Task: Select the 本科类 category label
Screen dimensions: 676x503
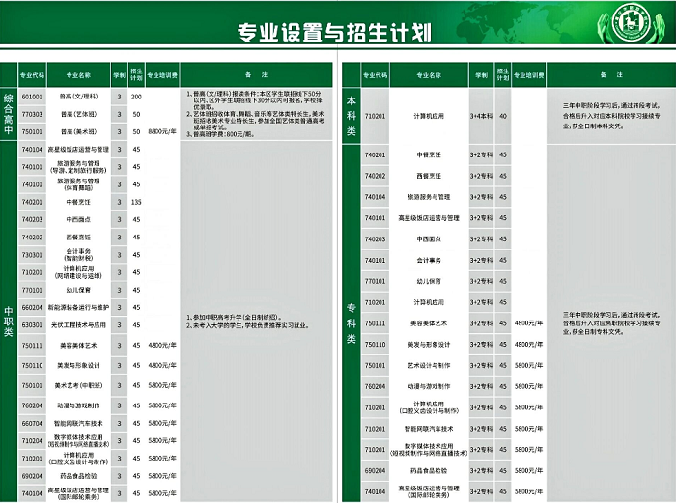Action: 351,115
